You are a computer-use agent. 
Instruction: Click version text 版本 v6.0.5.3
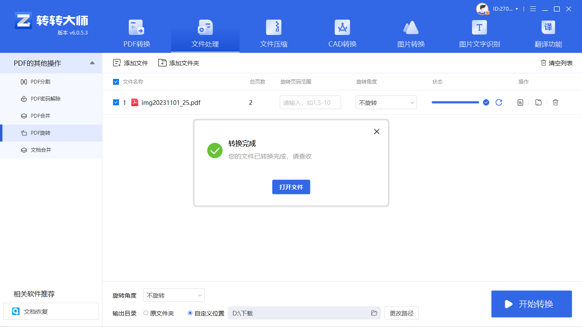(x=72, y=32)
